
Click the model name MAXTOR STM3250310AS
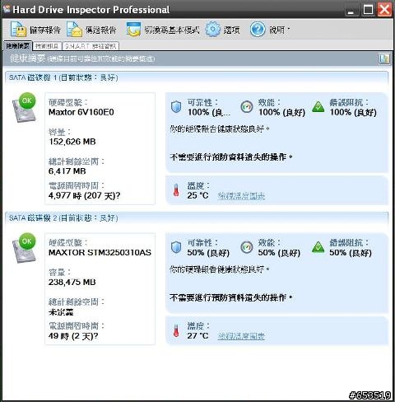[x=100, y=252]
